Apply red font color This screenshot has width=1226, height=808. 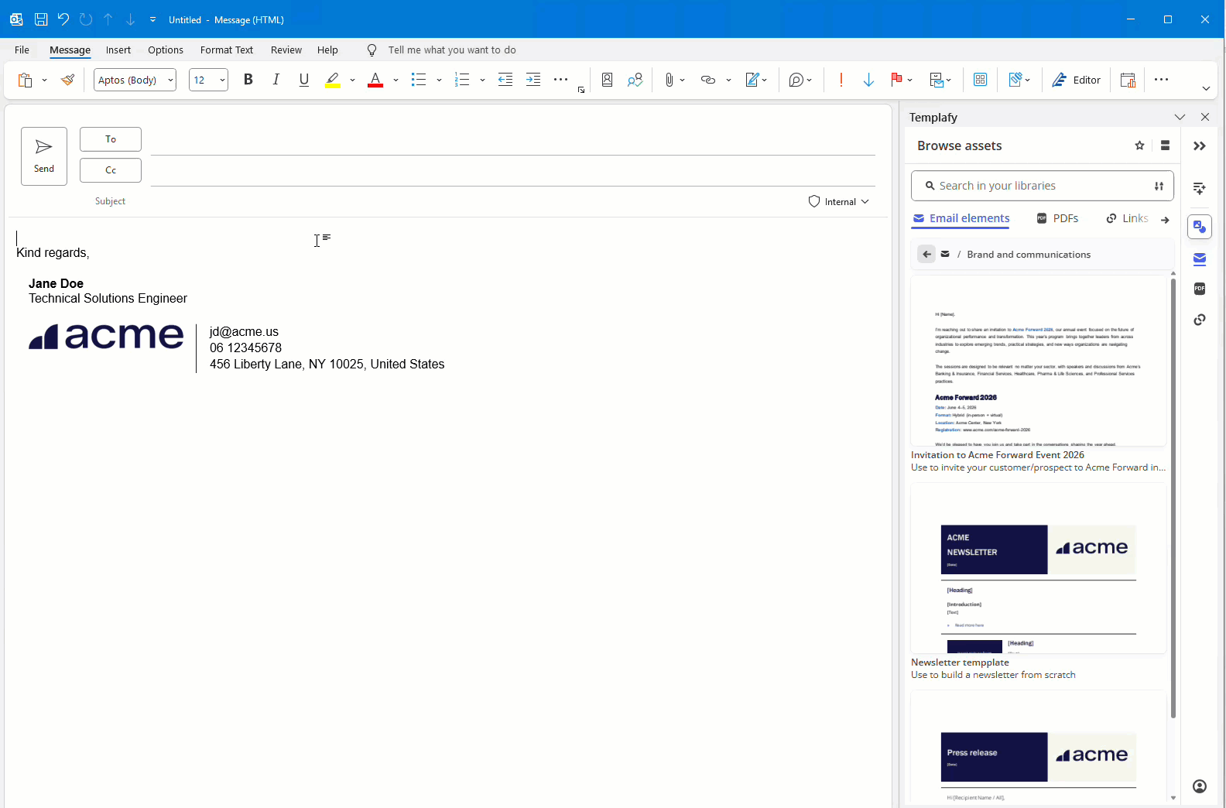(375, 80)
